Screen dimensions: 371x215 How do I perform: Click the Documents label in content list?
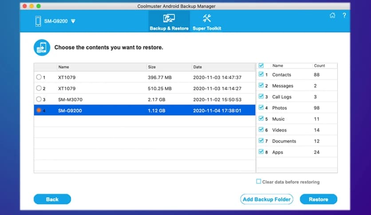[x=284, y=141]
